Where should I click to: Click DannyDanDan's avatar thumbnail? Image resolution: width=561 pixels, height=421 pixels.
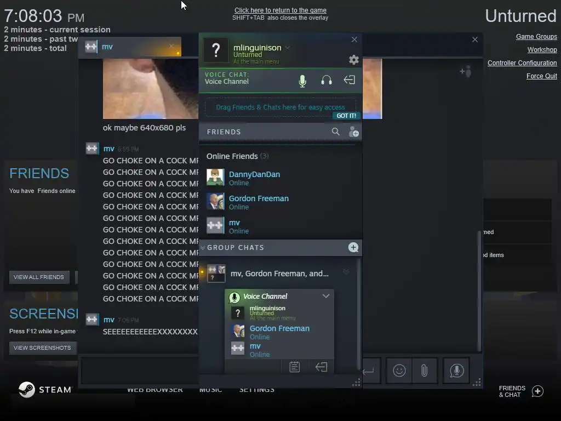click(x=215, y=177)
